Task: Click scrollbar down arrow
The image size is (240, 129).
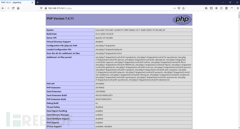Action: coord(239,128)
